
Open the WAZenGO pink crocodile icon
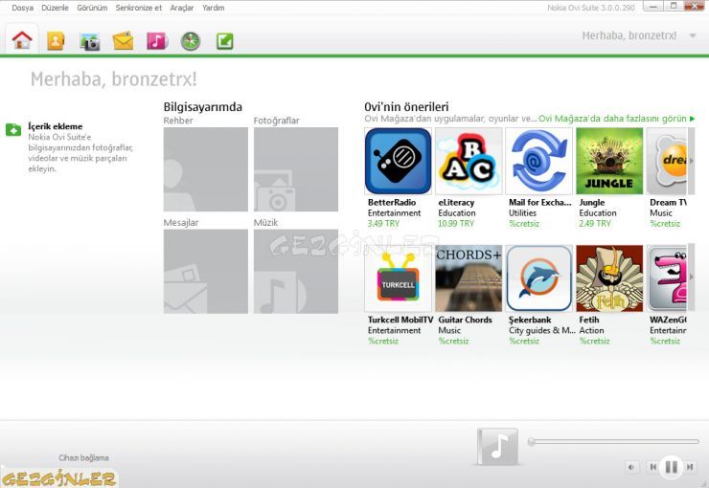click(x=667, y=278)
